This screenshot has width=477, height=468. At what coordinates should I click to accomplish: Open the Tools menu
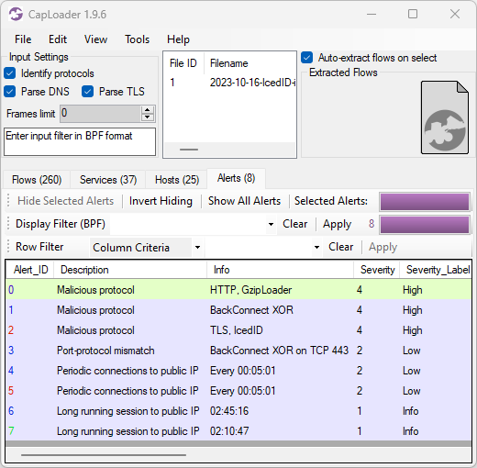click(x=137, y=39)
